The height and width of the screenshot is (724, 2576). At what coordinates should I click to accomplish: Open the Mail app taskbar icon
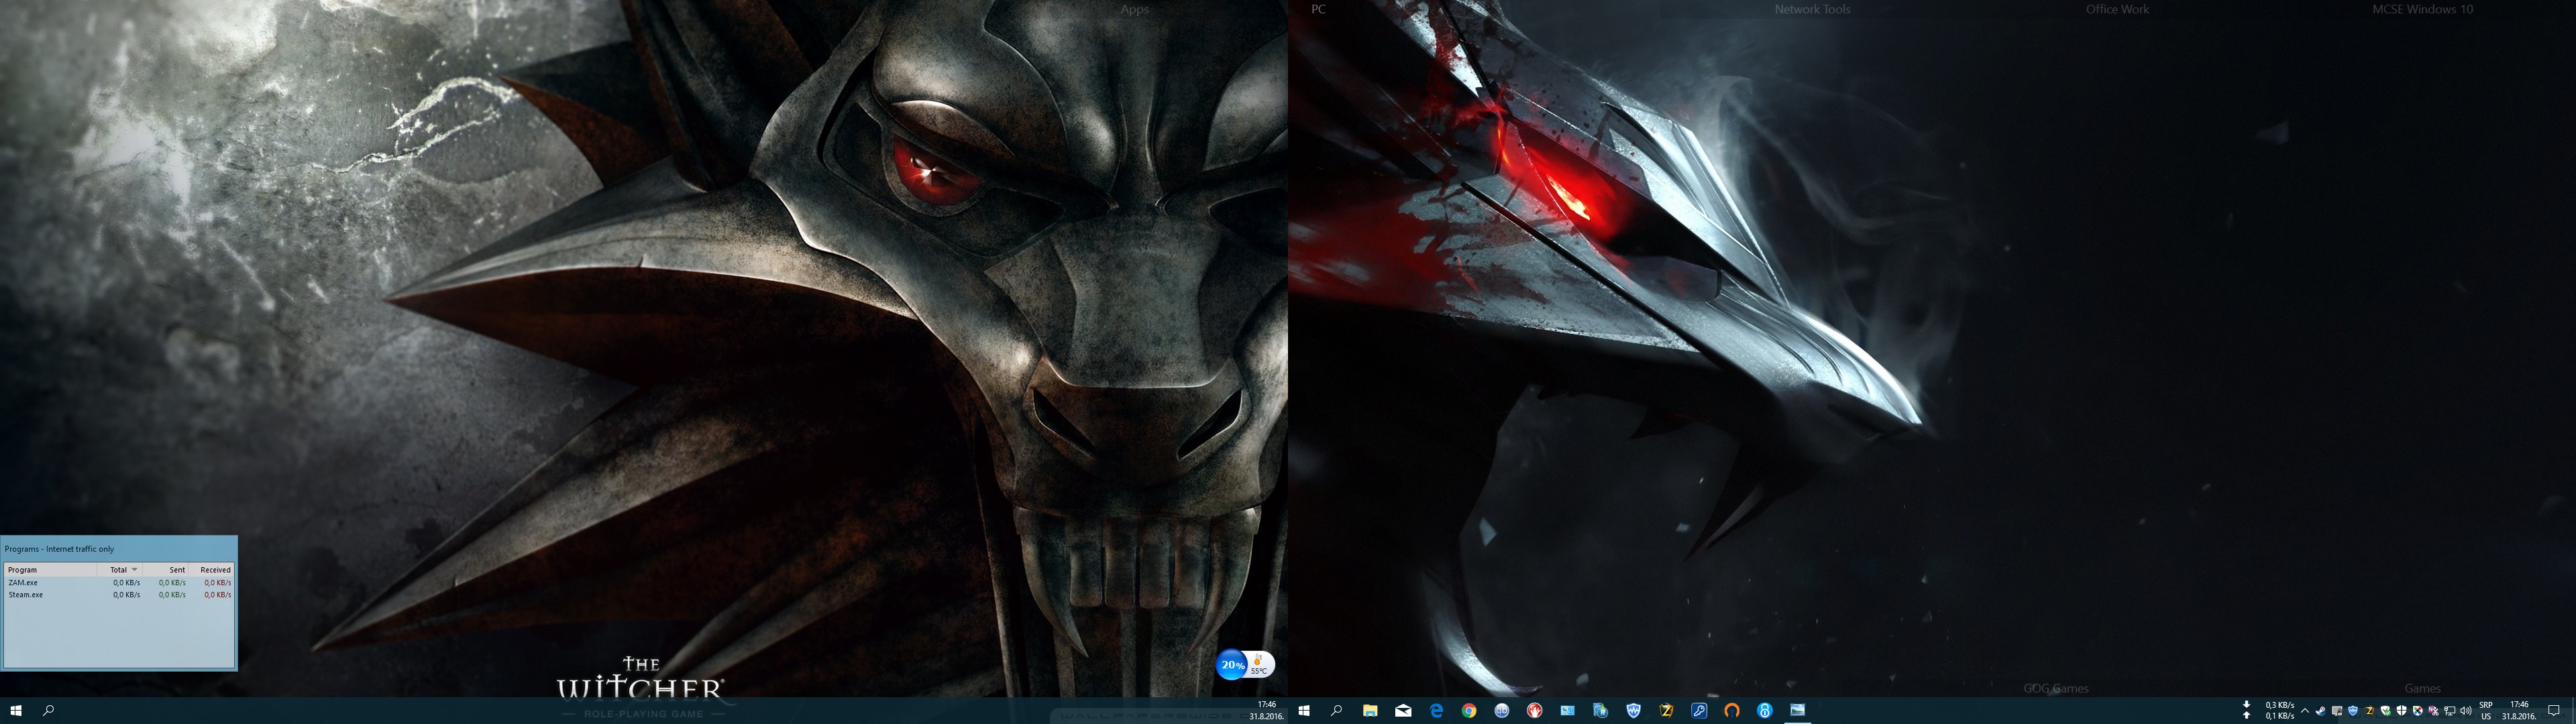pos(1404,711)
